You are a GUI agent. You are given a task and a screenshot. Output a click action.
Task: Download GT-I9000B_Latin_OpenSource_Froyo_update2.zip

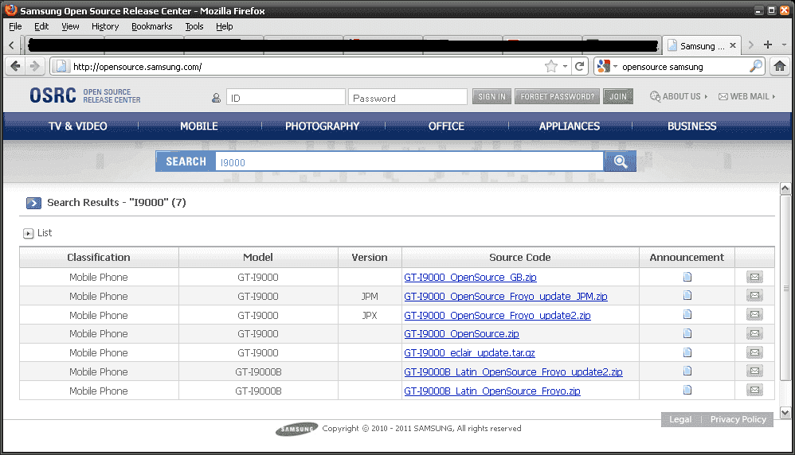click(x=513, y=372)
